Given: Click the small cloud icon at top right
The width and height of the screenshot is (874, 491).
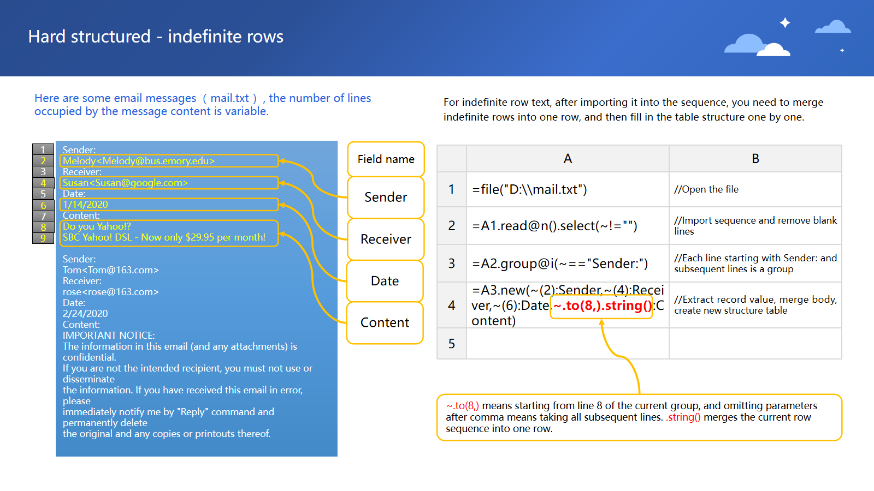Looking at the screenshot, I should point(832,27).
